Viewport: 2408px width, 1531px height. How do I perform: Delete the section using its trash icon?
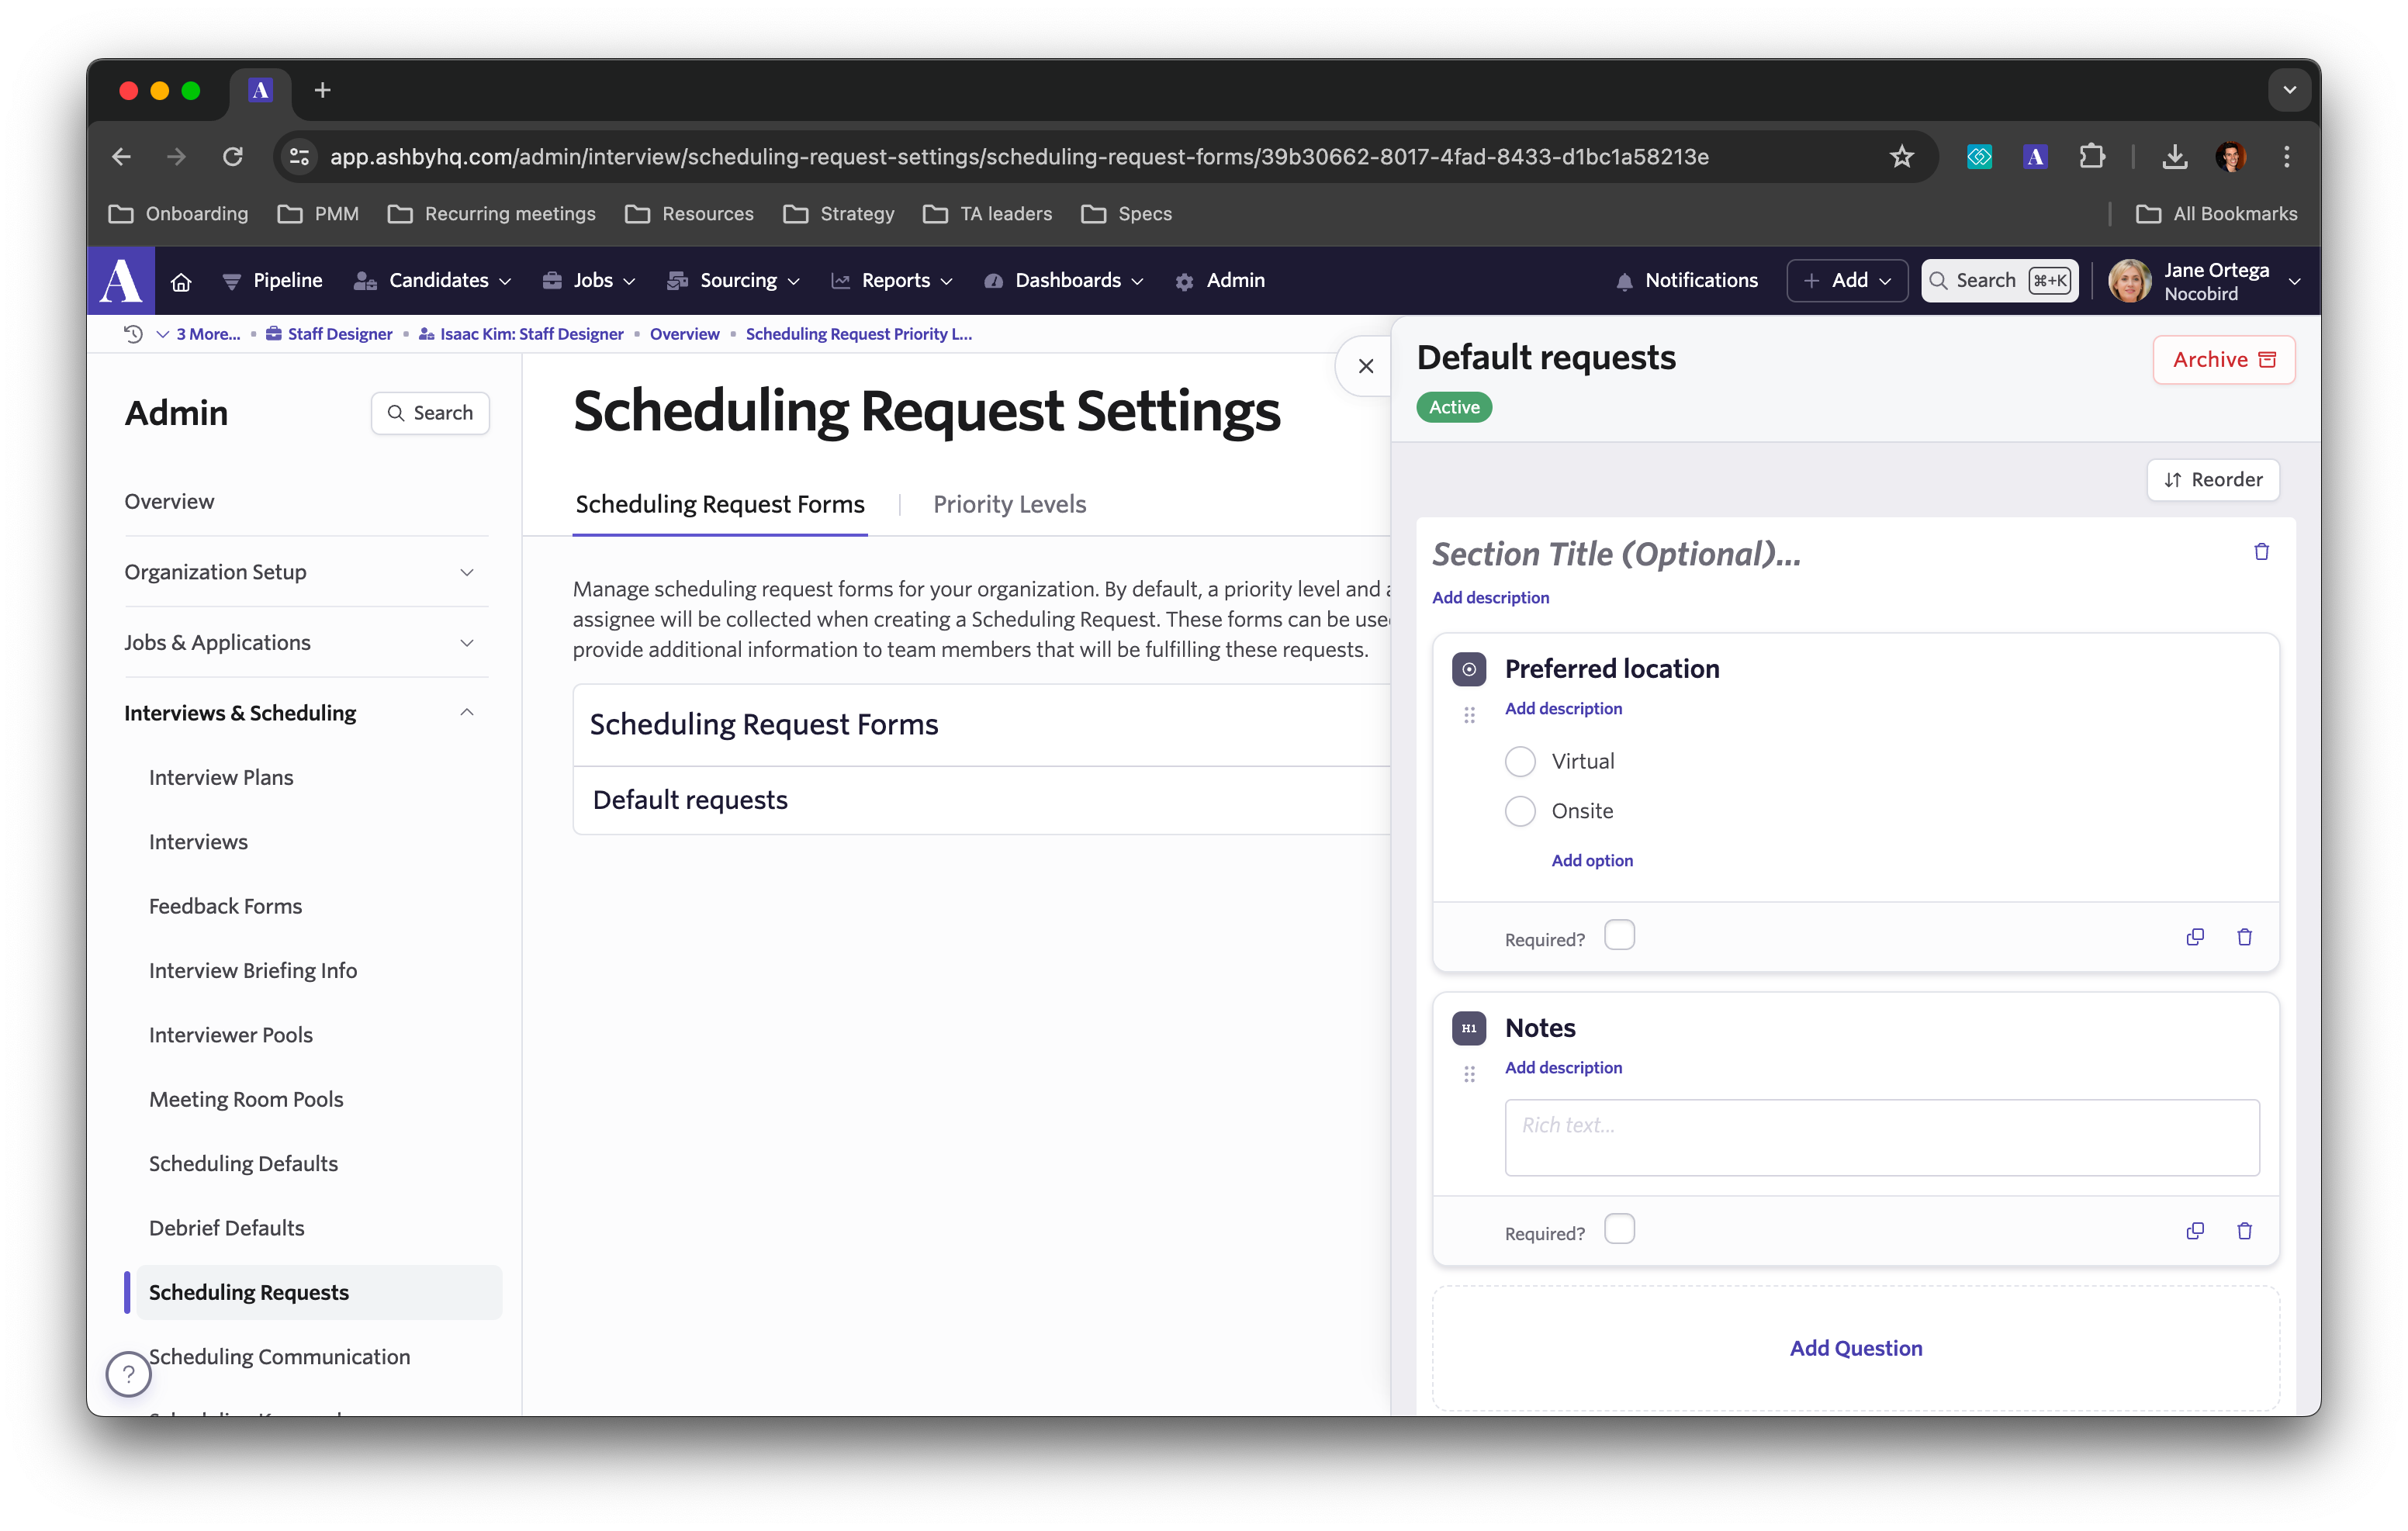2261,552
